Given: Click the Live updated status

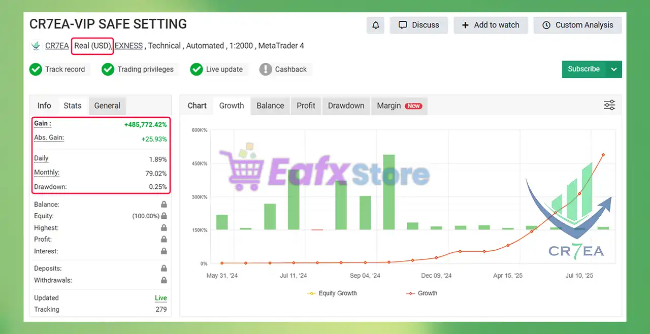Looking at the screenshot, I should (160, 298).
